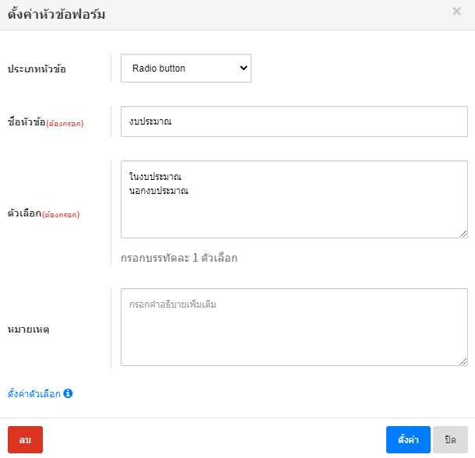This screenshot has width=475, height=458.
Task: Place cursor on the ในงบประมาณ option line
Action: [160, 177]
